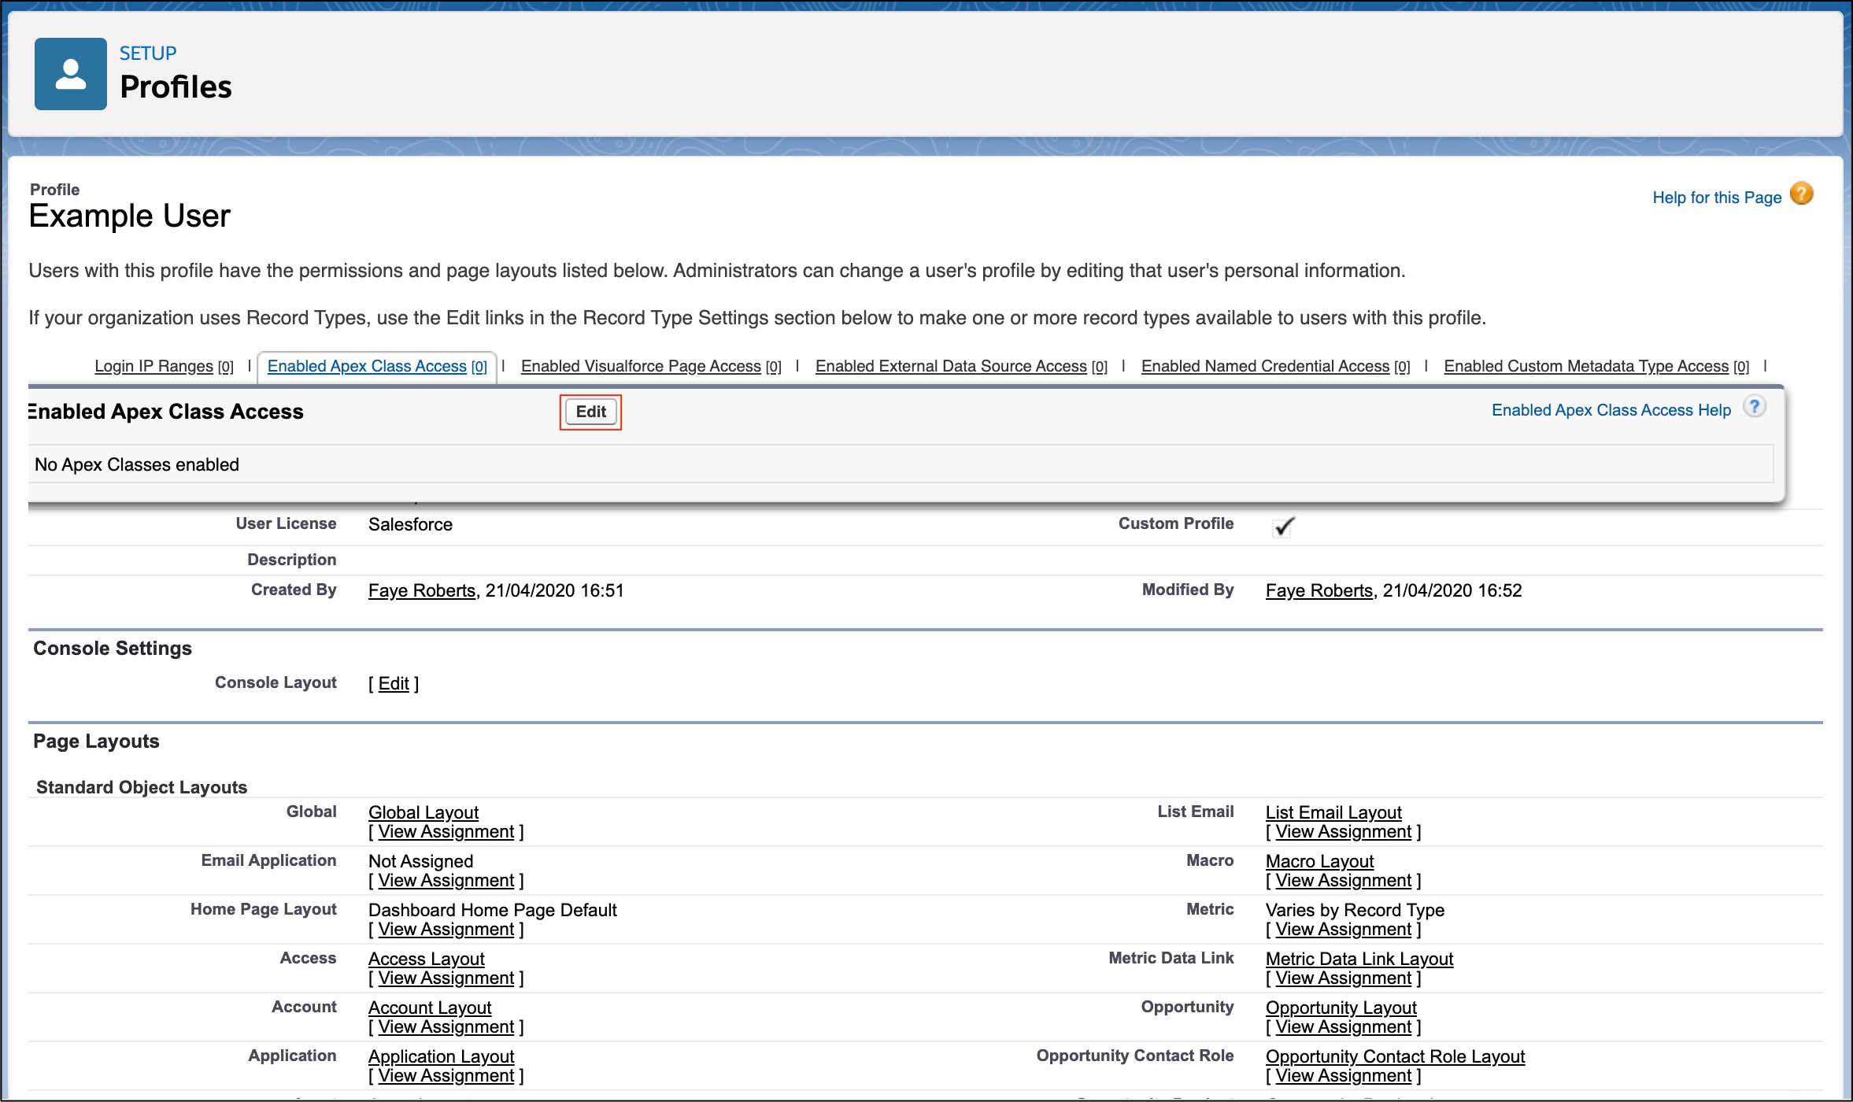
Task: Click View Assignment under Home Page Layout
Action: tap(446, 930)
